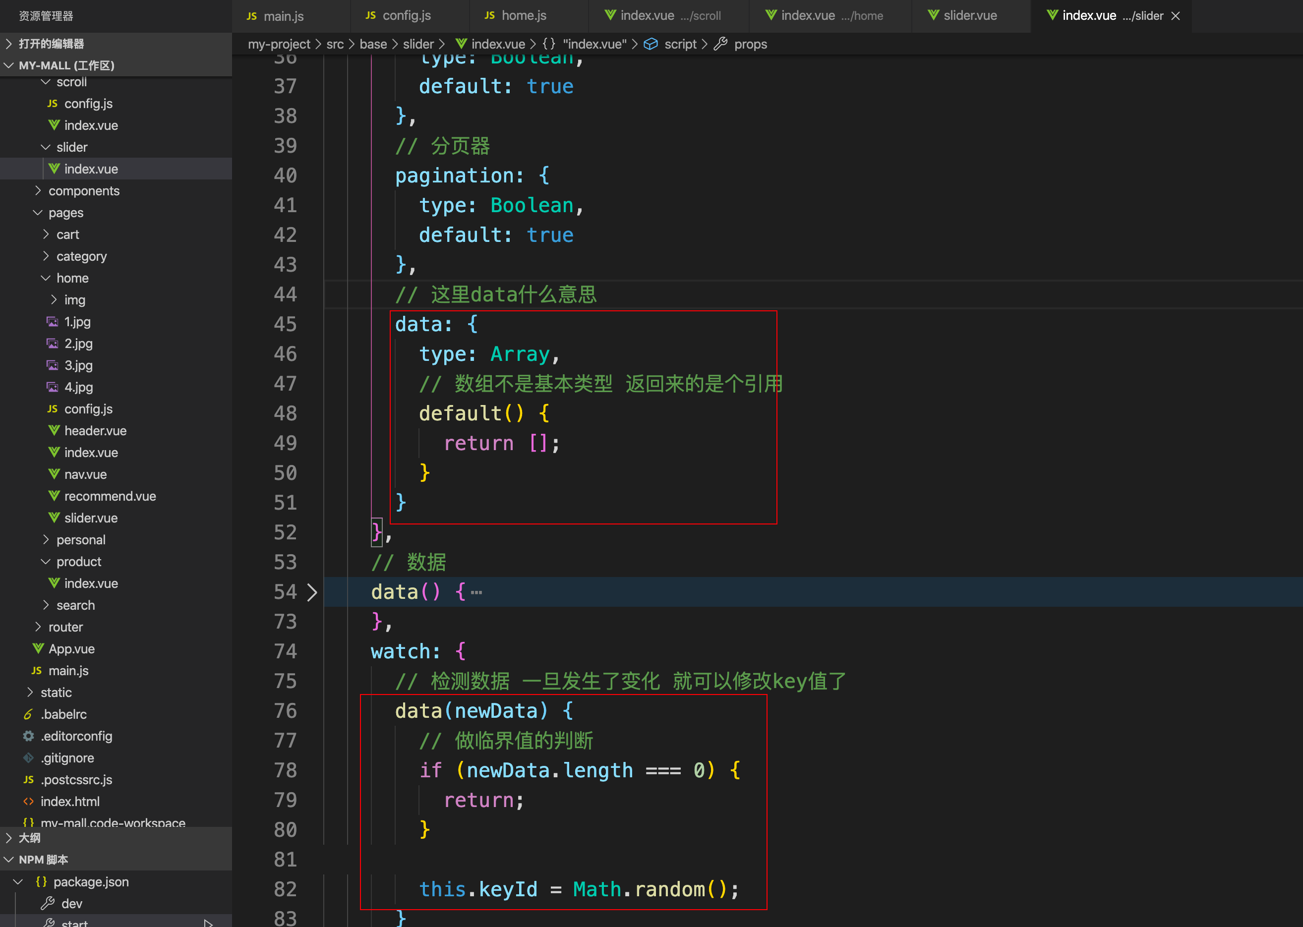Click my-project in the breadcrumb
The image size is (1303, 927).
click(279, 44)
